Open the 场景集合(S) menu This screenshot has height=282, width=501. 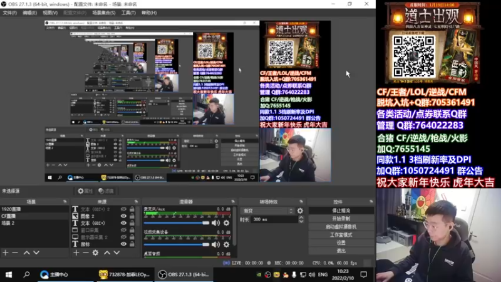click(104, 13)
